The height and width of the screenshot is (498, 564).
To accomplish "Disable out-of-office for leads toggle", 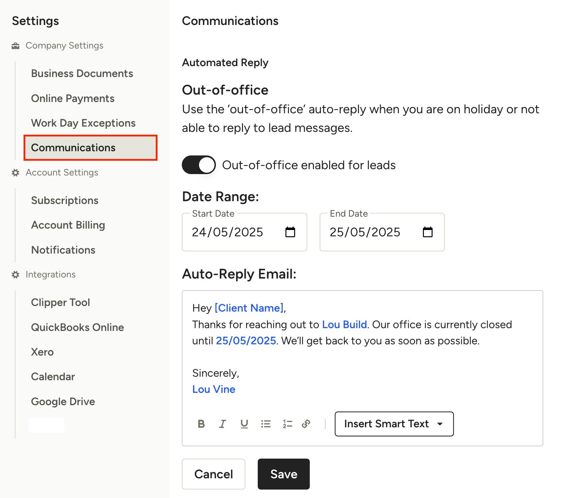I will (199, 165).
